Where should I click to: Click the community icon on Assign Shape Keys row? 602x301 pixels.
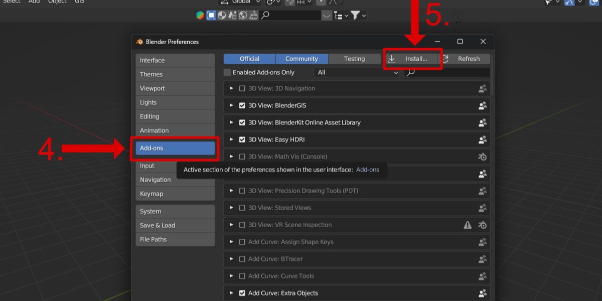[483, 242]
